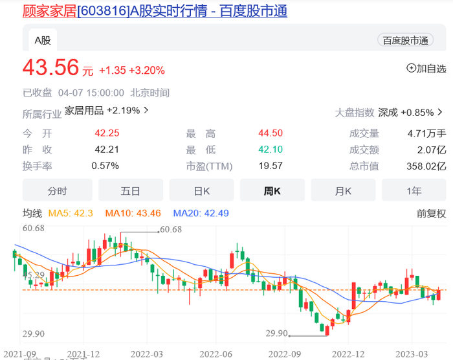
Task: Open the 前复权 adjustment selector
Action: pyautogui.click(x=432, y=214)
